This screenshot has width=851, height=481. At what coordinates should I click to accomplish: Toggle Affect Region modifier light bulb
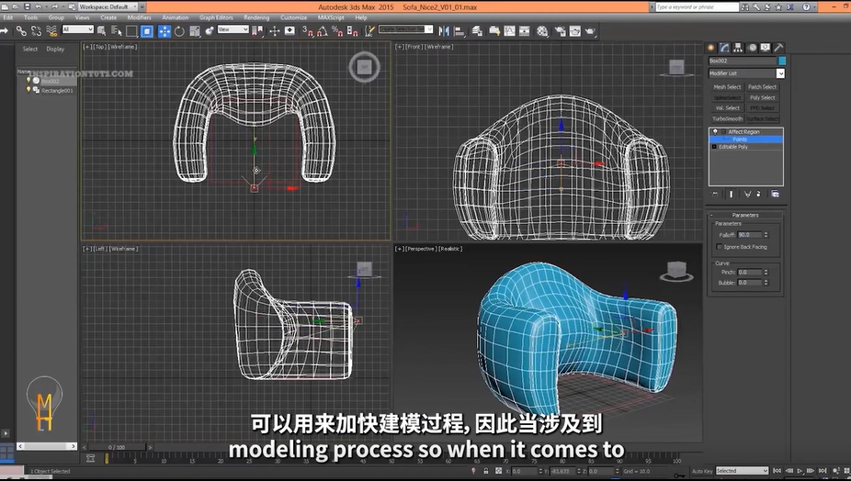click(715, 132)
